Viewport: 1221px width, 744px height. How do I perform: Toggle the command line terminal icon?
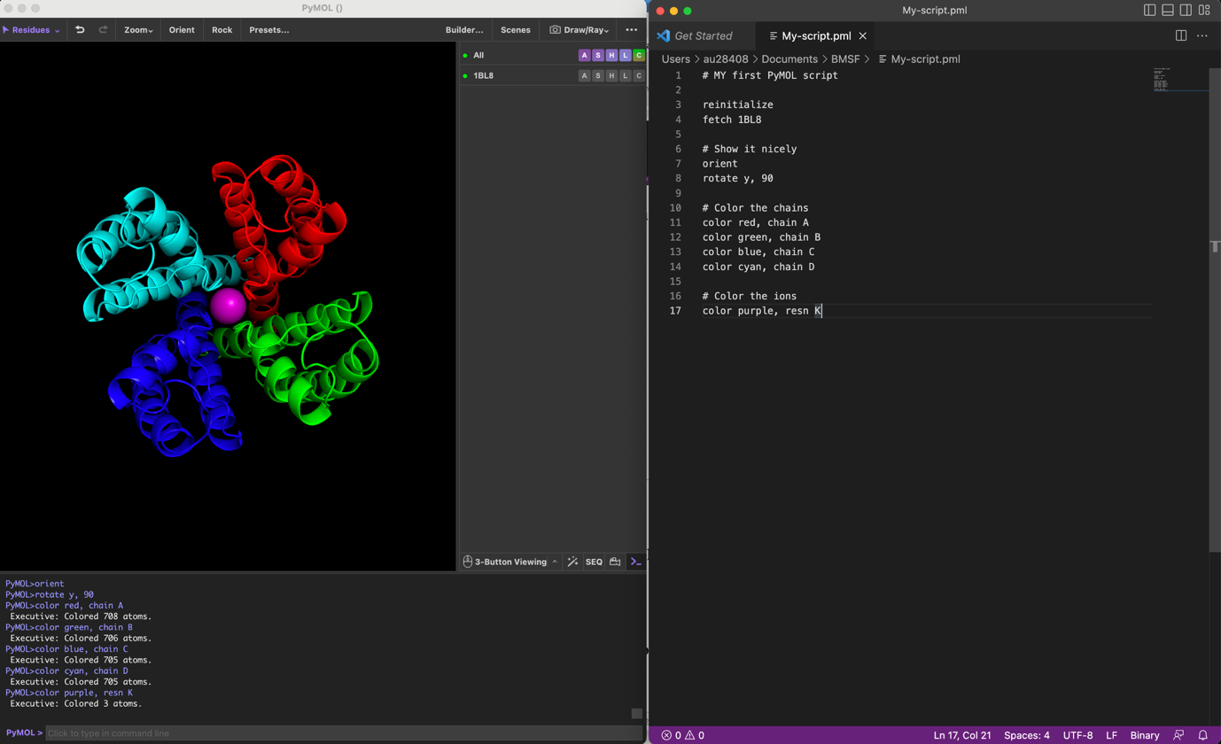click(636, 562)
